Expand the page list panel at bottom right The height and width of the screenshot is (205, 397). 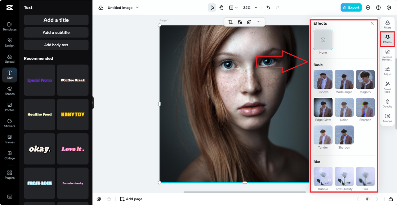click(391, 199)
